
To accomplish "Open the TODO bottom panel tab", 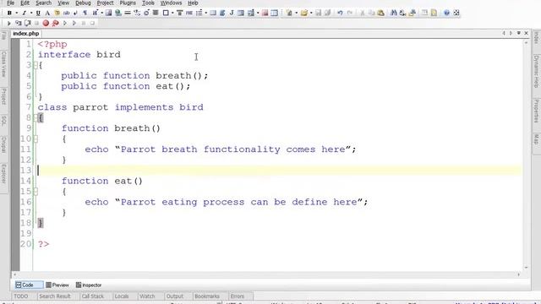I will click(x=20, y=296).
